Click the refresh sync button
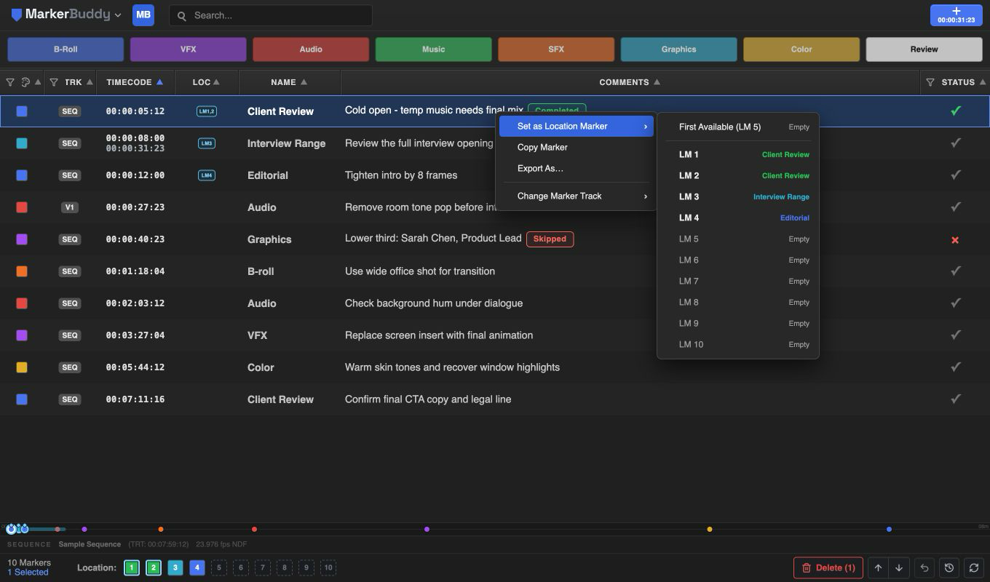The image size is (990, 582). tap(973, 568)
